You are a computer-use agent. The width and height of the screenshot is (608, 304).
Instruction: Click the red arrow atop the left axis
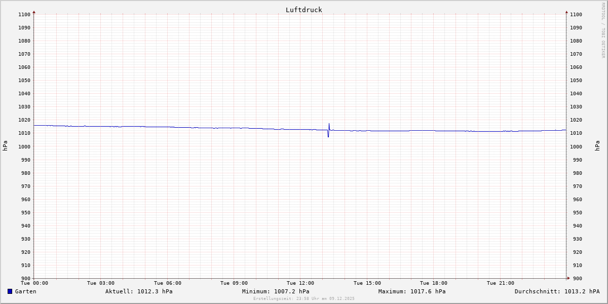tap(34, 12)
